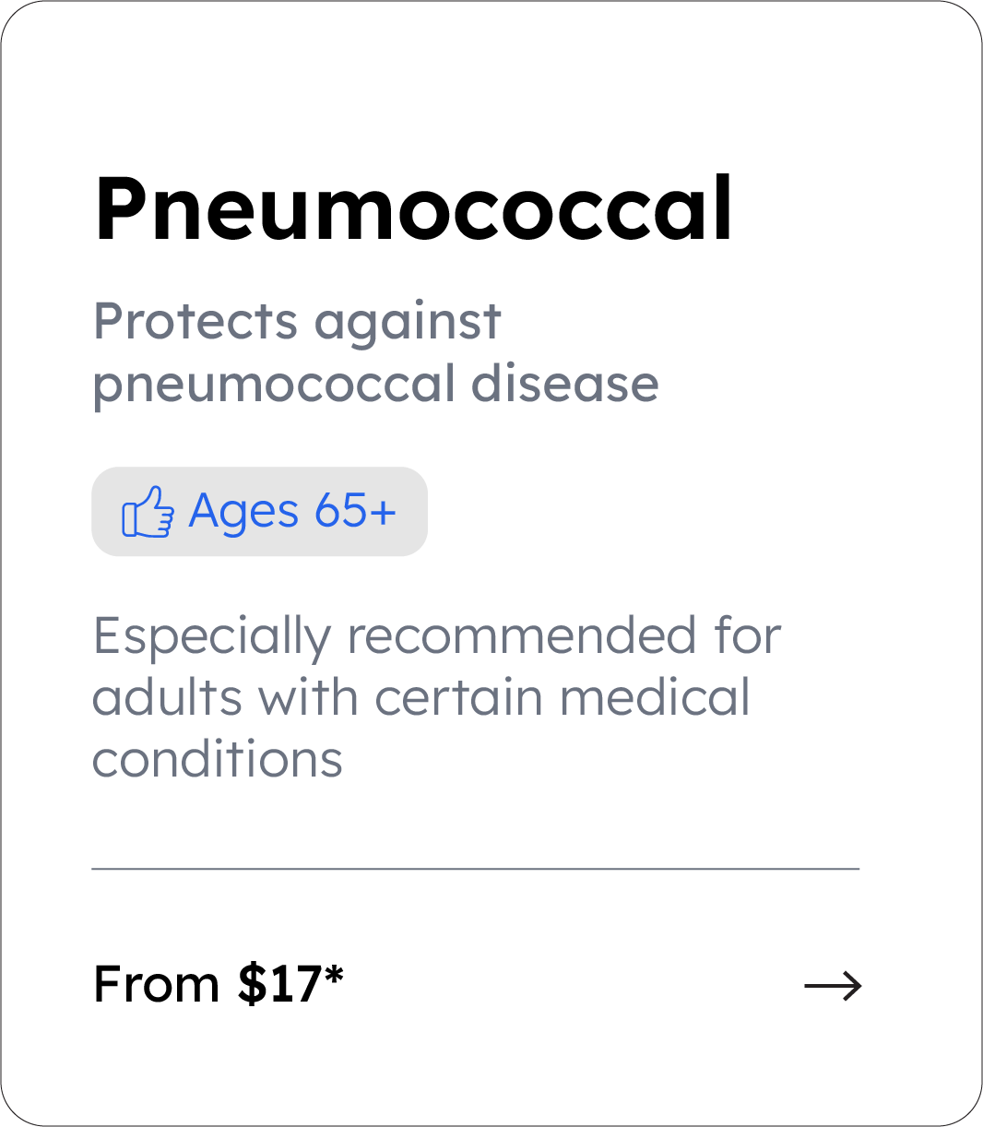Click the "Protects against" subtitle line
The image size is (983, 1127).
click(297, 322)
